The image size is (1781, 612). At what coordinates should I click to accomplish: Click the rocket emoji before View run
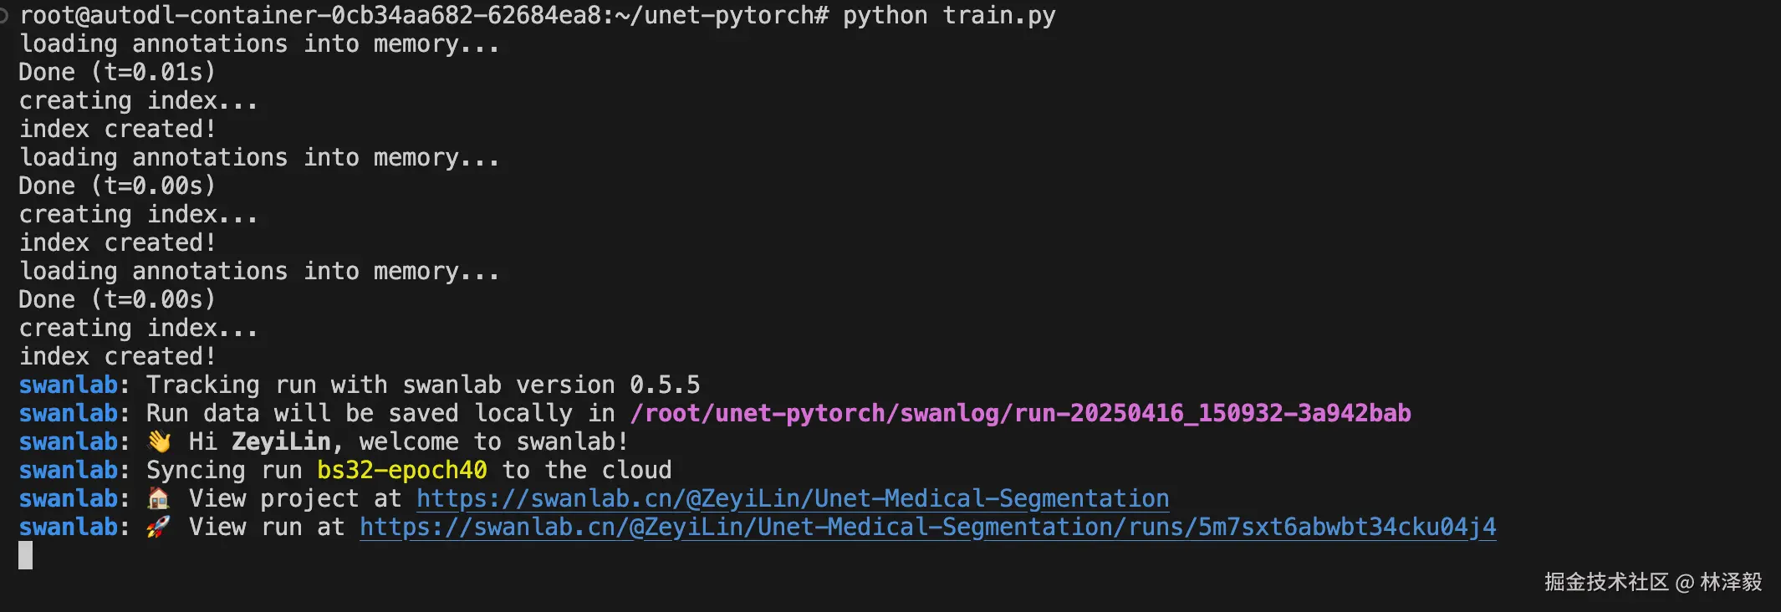[158, 528]
